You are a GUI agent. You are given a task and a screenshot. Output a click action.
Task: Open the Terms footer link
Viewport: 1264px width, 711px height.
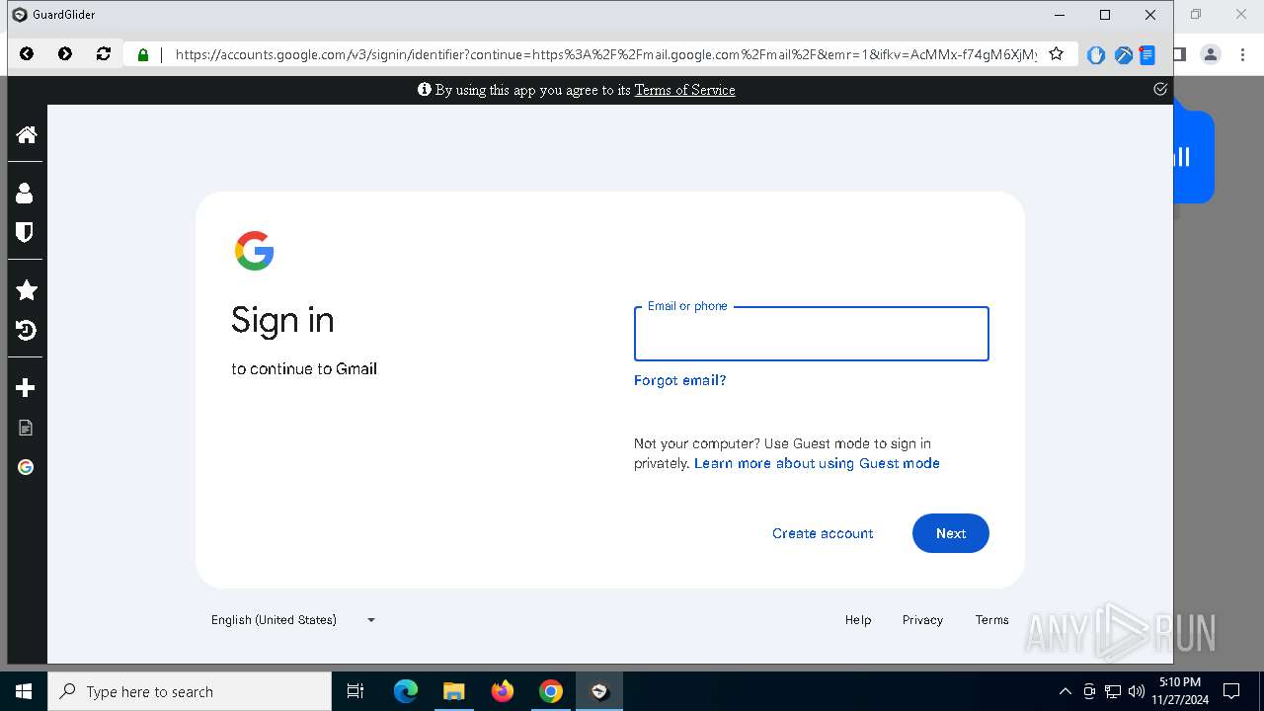(x=991, y=620)
